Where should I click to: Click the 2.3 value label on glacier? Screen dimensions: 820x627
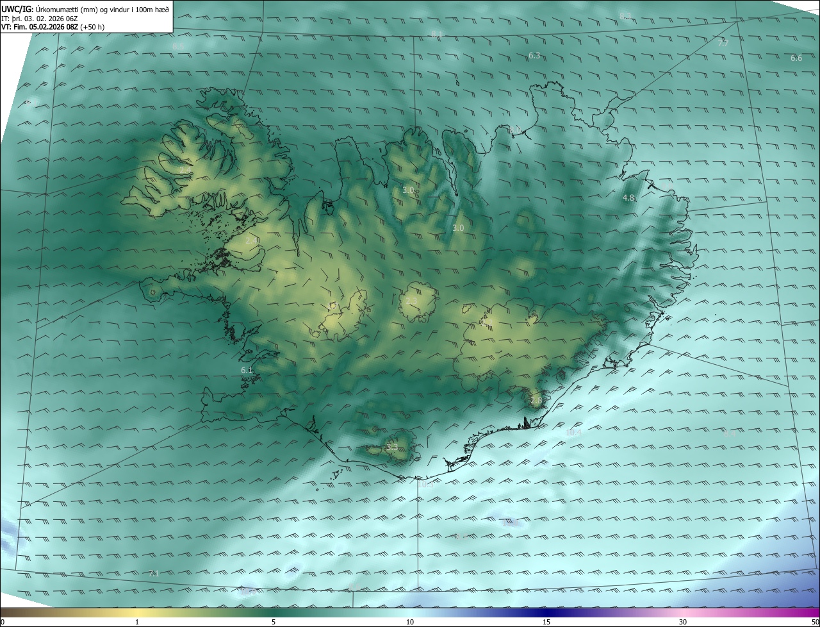[411, 301]
